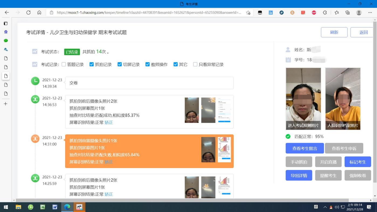Click the WeChat icon in sidebar
377x212 pixels.
pos(6,41)
